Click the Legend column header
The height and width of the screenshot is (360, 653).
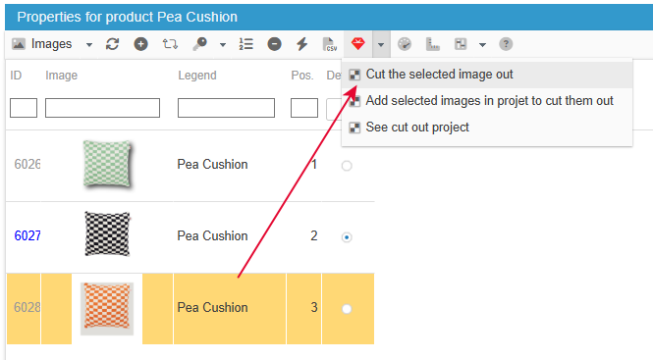[x=197, y=76]
